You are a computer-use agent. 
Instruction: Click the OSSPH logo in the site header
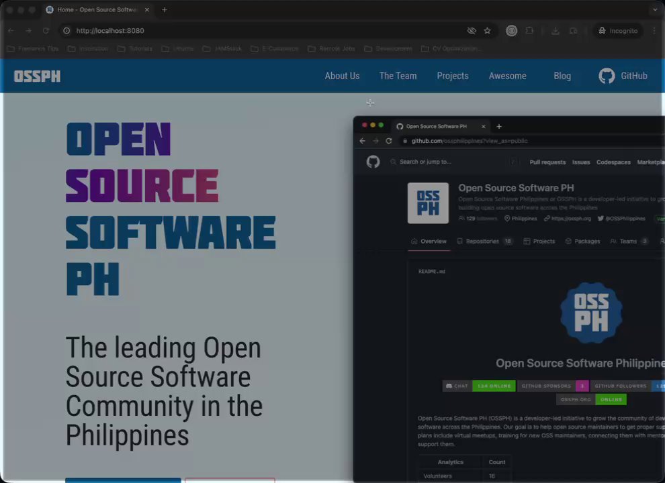pos(37,76)
